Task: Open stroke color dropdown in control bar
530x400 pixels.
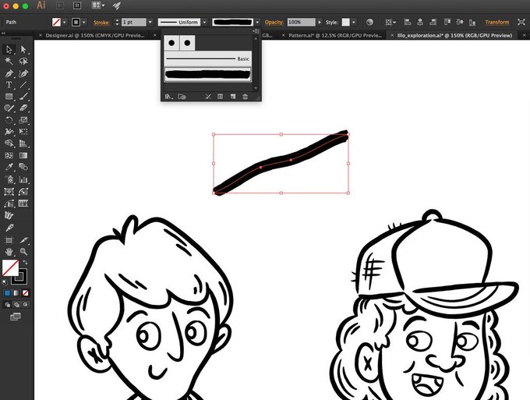Action: [x=84, y=23]
